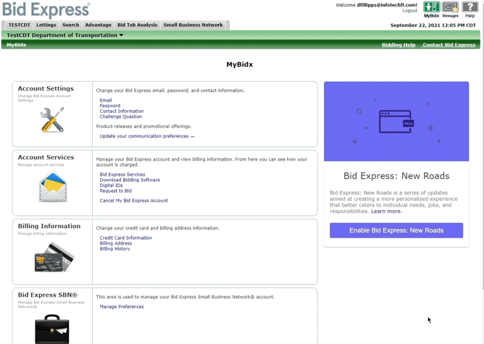Viewport: 484px width, 344px height.
Task: Open the Contact Information link
Action: click(x=122, y=111)
